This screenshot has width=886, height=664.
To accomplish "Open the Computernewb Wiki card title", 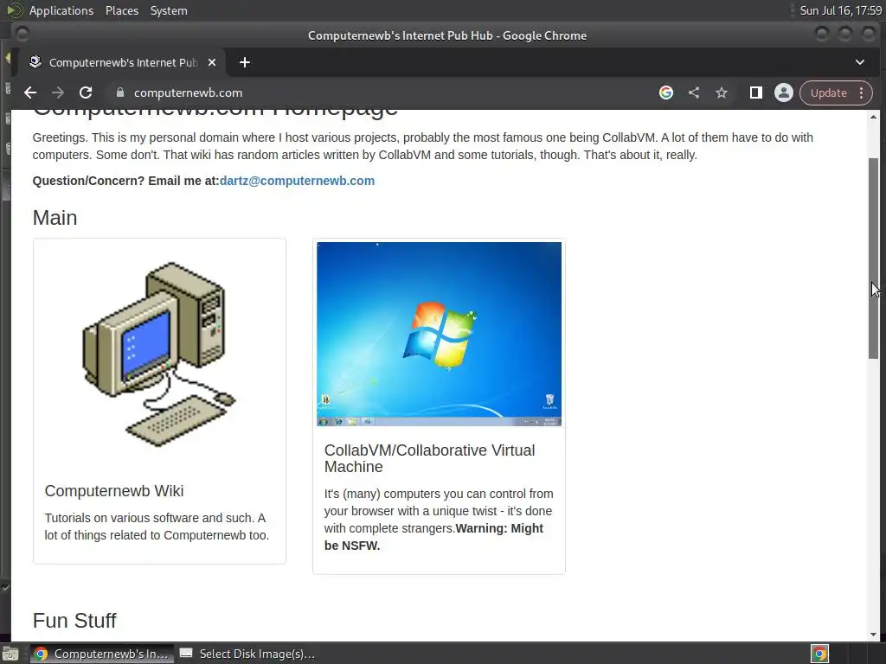I will 114,491.
